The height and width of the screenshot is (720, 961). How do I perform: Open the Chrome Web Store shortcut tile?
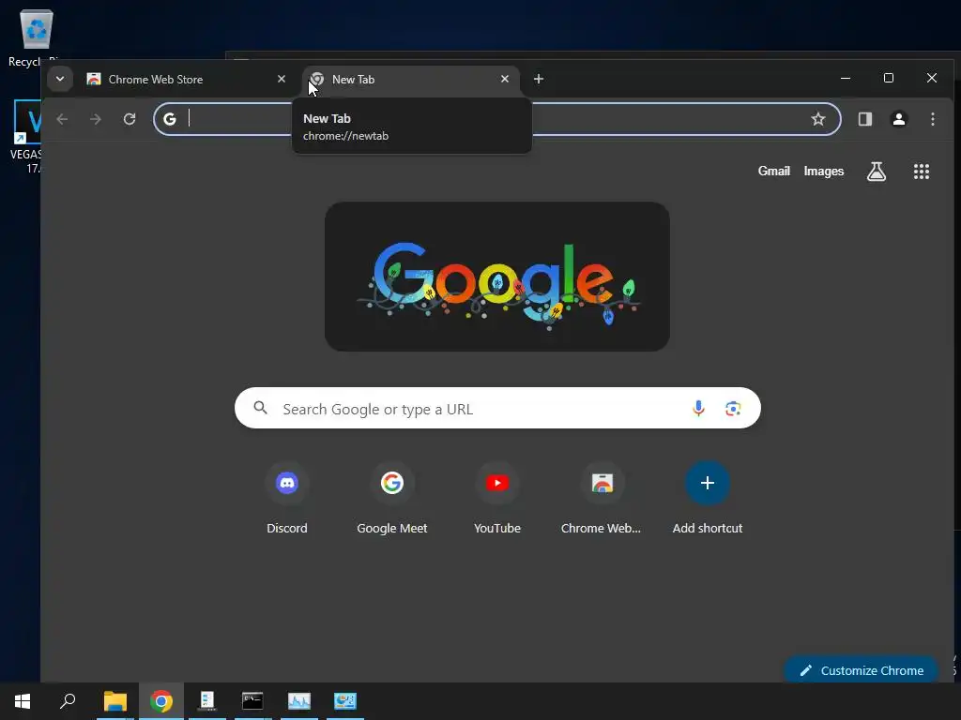(602, 499)
